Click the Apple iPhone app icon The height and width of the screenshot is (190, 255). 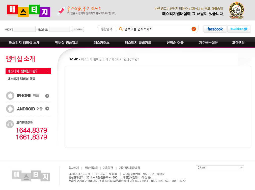coord(10,96)
